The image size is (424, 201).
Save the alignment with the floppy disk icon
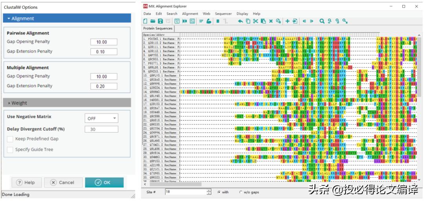(160, 21)
